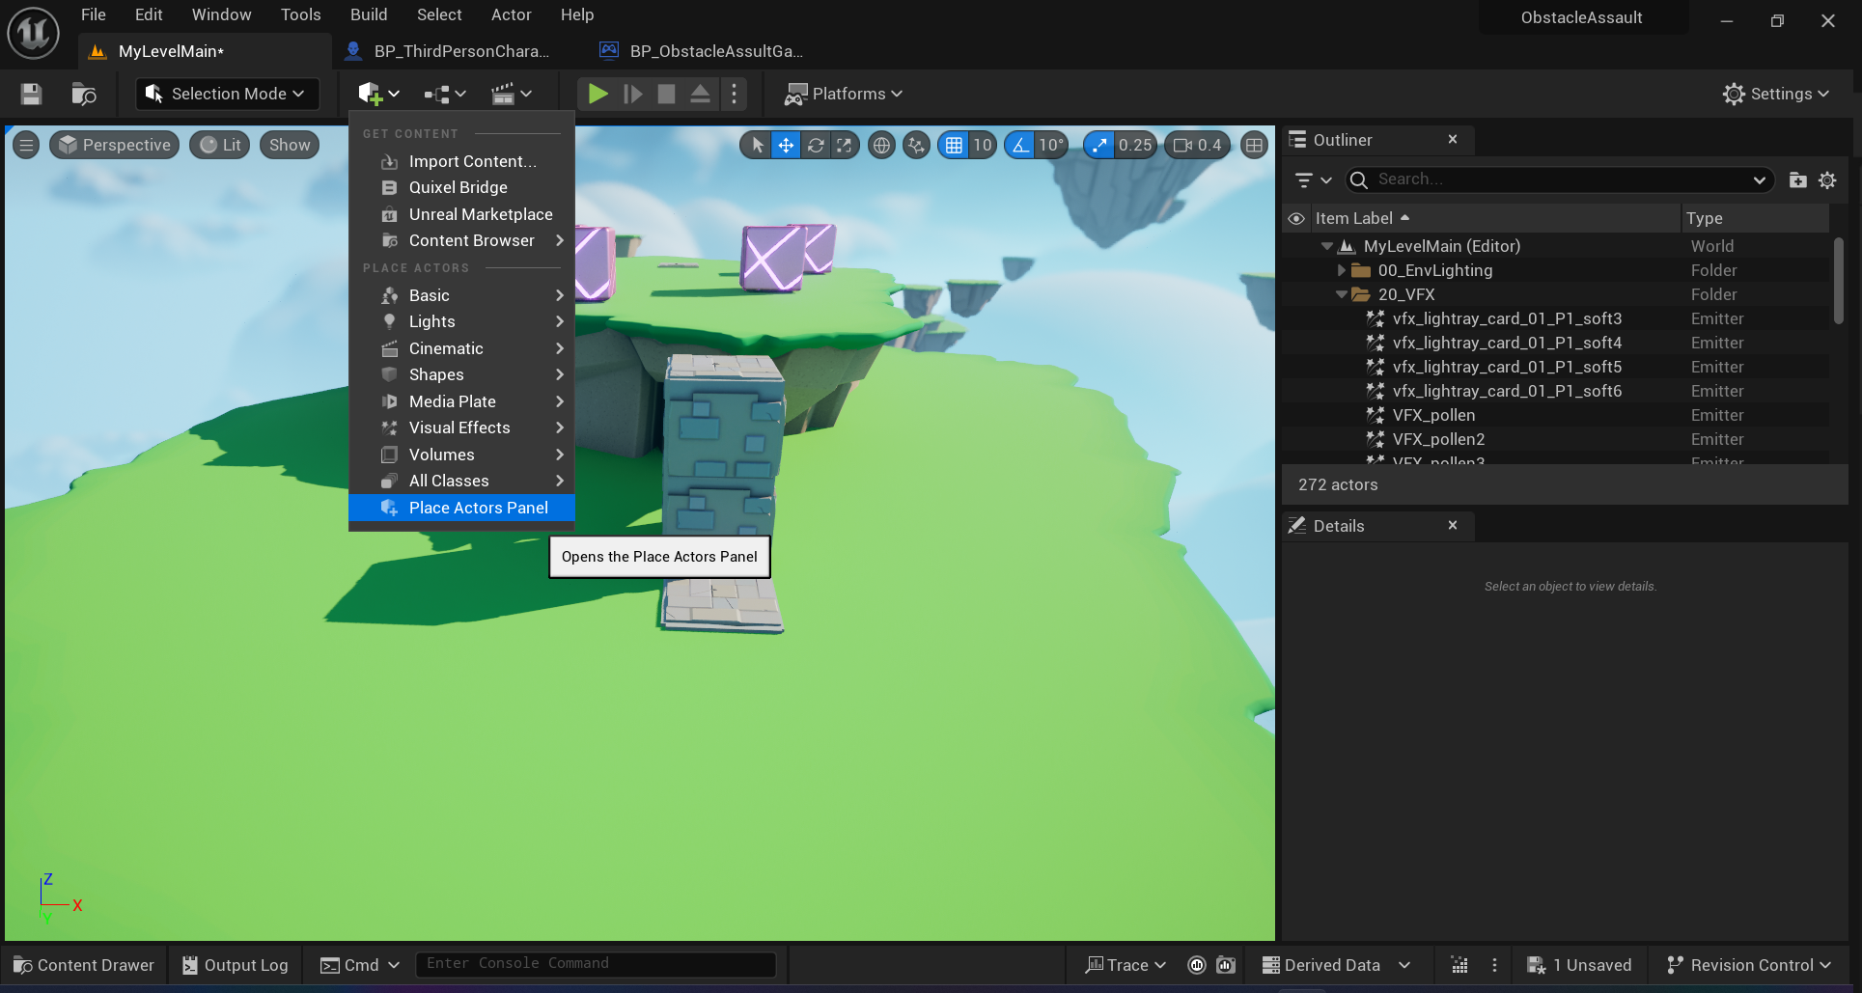Open the viewport hamburger options menu
This screenshot has width=1862, height=993.
point(26,145)
